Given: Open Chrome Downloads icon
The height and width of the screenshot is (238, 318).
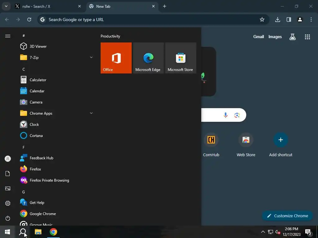Looking at the screenshot, I should point(277,20).
